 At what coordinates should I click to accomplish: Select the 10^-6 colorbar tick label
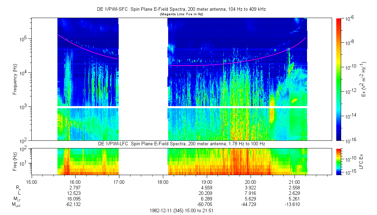pos(349,18)
